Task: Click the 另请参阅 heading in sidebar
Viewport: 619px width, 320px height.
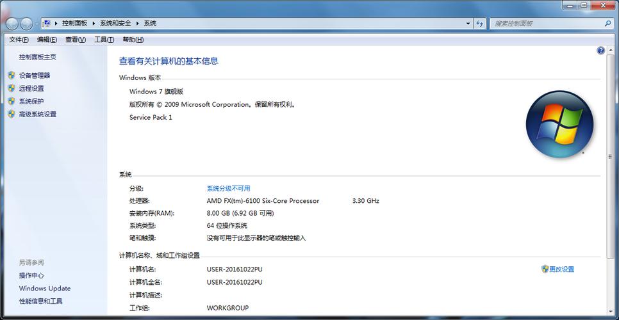Action: point(31,262)
